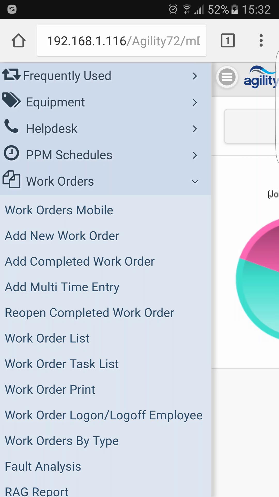Click the Frequently Used arrows icon
Screen dimensions: 279x497
tap(11, 75)
